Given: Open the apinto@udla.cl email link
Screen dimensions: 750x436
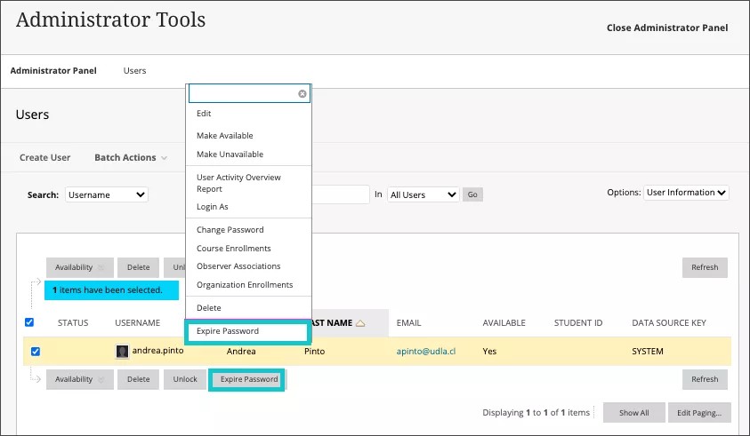Looking at the screenshot, I should pyautogui.click(x=430, y=352).
